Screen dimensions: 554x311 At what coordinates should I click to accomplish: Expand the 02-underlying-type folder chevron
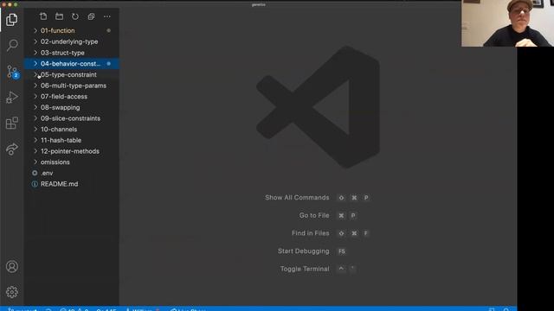[x=35, y=41]
